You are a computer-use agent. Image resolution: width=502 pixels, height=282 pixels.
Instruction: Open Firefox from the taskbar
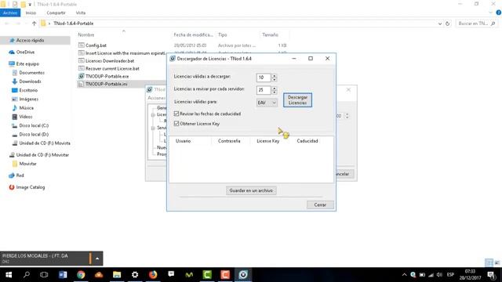coord(153,275)
